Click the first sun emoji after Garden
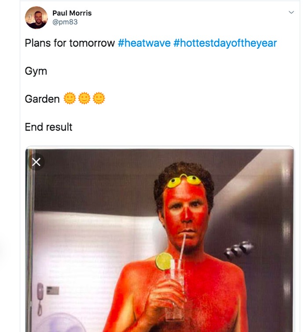This screenshot has height=332, width=308. click(70, 99)
